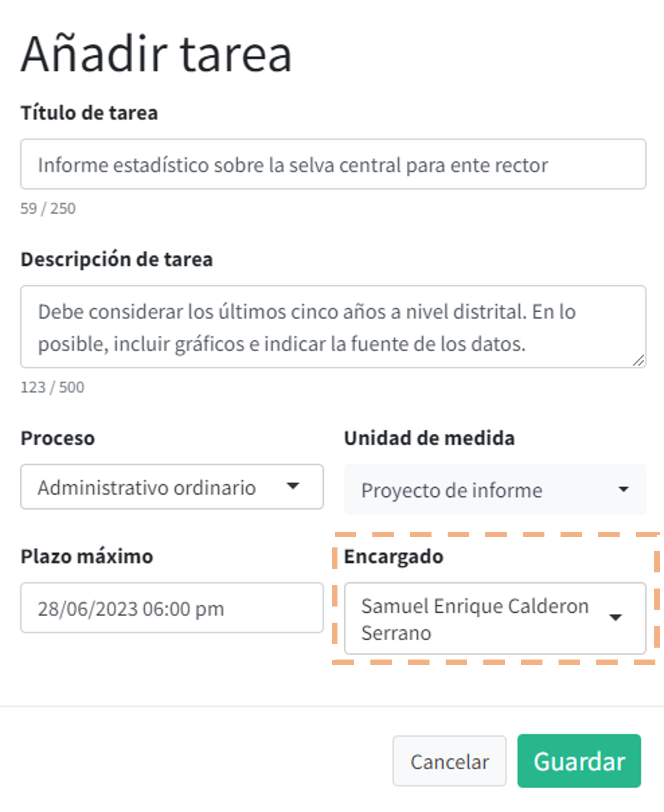
Task: Click the Cancelar button
Action: pyautogui.click(x=449, y=761)
